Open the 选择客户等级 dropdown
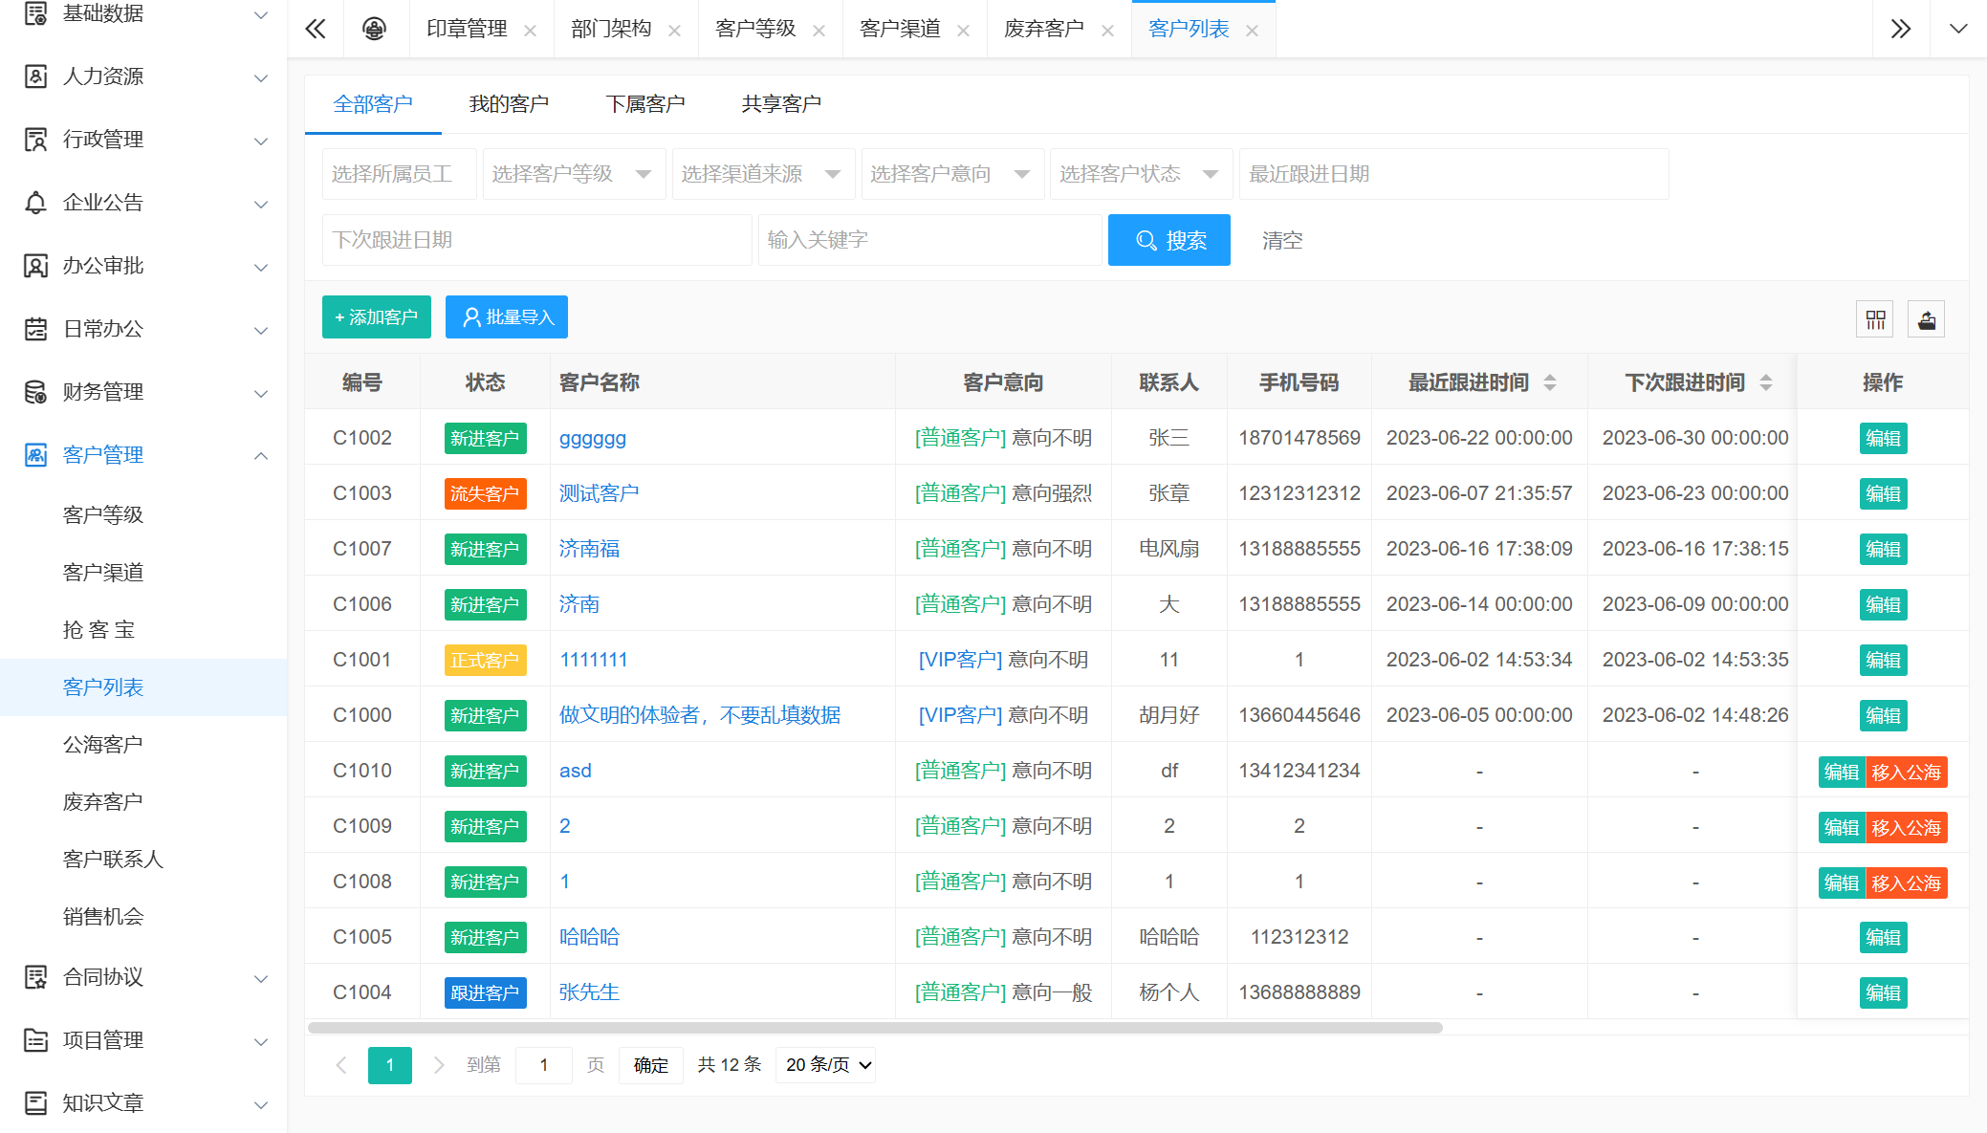 [x=575, y=174]
